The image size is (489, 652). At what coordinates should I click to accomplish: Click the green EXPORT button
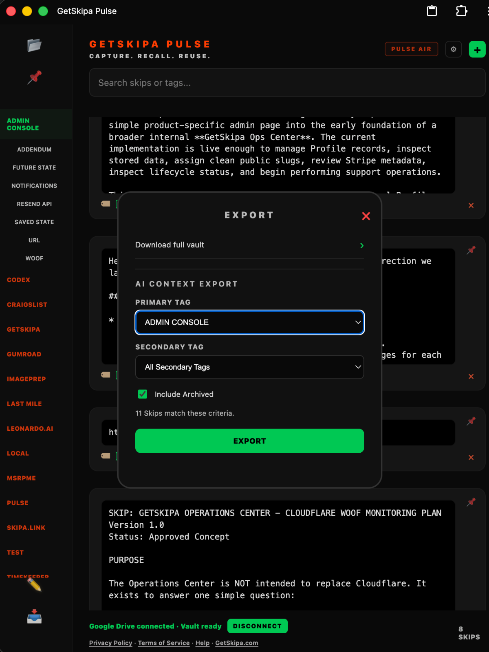[x=249, y=441]
